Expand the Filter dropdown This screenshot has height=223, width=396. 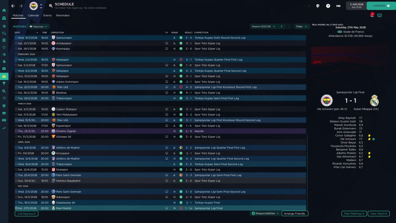click(x=301, y=27)
